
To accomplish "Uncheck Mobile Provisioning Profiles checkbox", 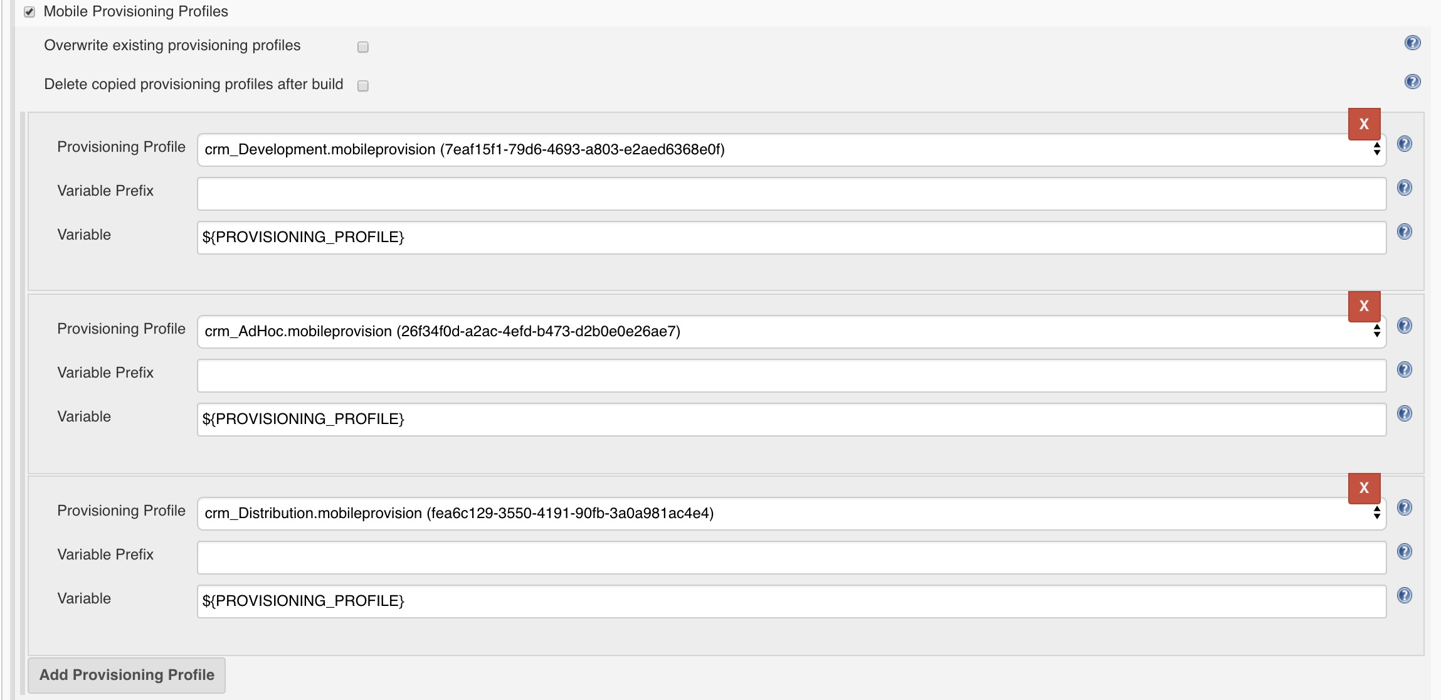I will [29, 12].
